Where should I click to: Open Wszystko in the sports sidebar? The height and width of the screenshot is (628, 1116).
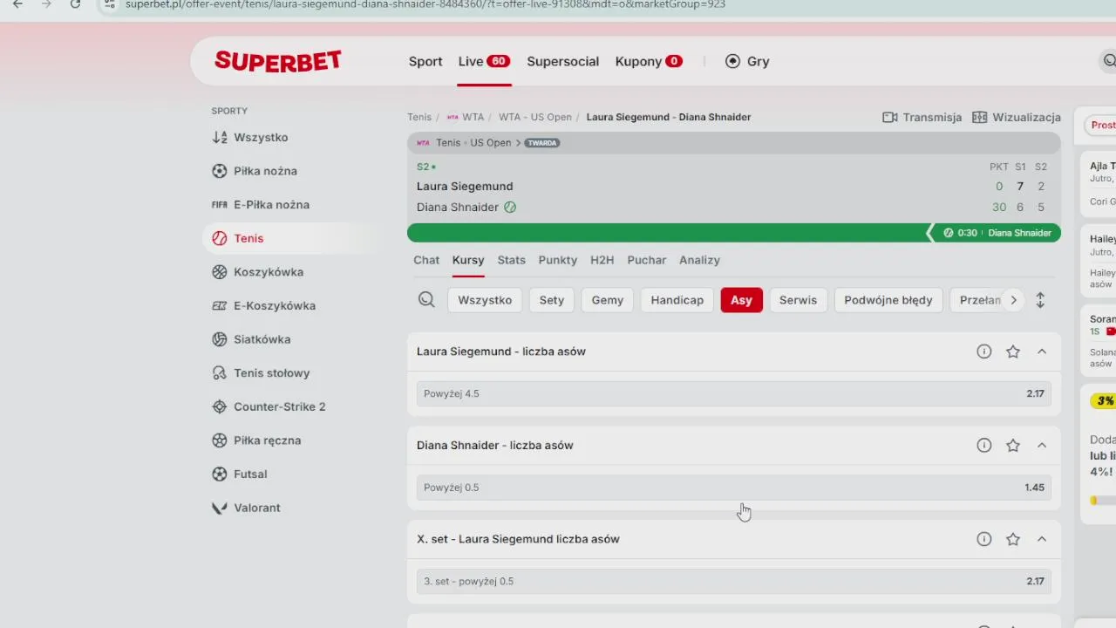coord(261,137)
